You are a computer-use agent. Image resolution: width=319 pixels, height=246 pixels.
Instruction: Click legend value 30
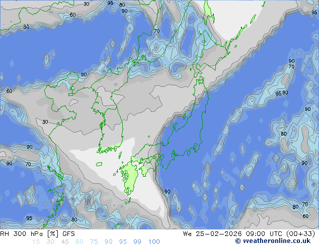(x=50, y=242)
